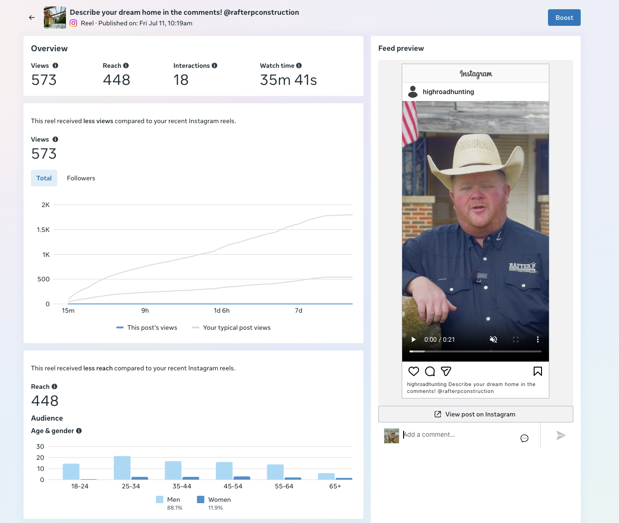This screenshot has width=619, height=523.
Task: Select the Total views tab
Action: click(44, 178)
